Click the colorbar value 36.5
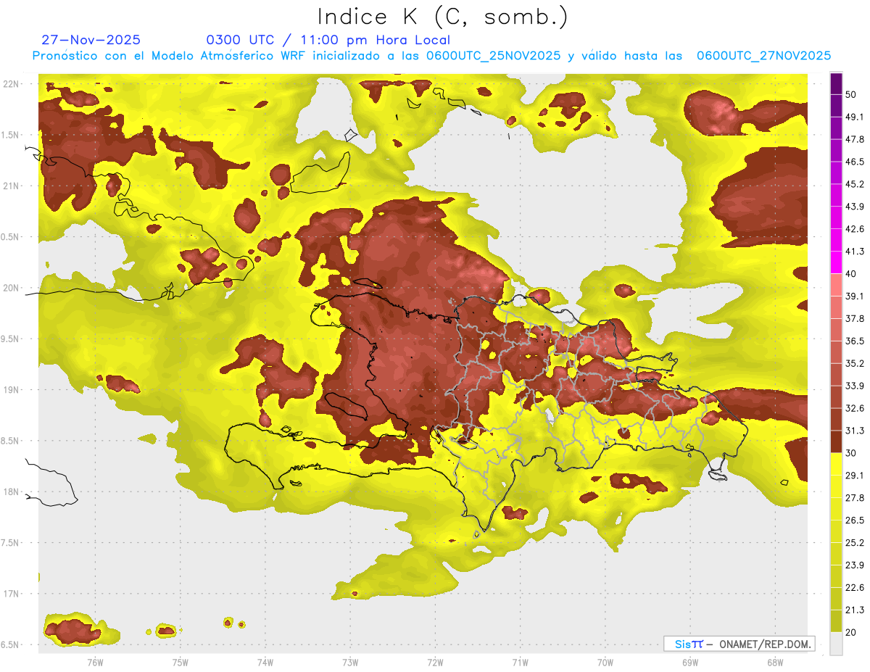The image size is (870, 672). [855, 341]
